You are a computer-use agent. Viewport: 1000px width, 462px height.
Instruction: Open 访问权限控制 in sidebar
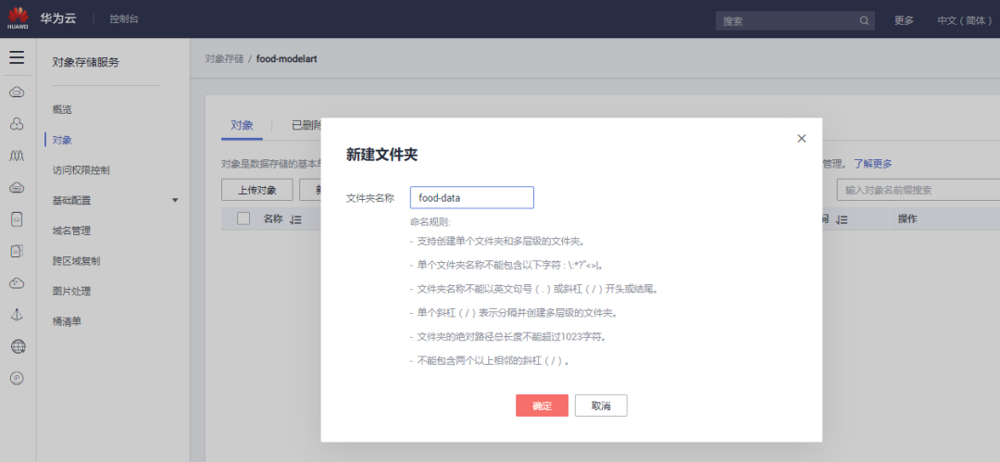coord(81,169)
